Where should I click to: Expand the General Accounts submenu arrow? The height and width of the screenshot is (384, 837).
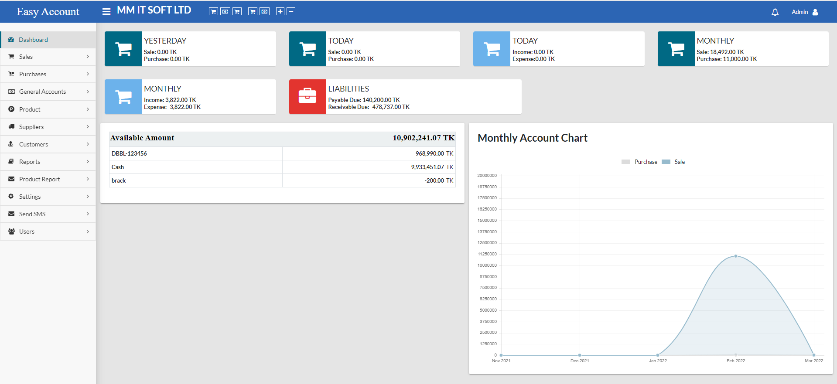click(88, 92)
